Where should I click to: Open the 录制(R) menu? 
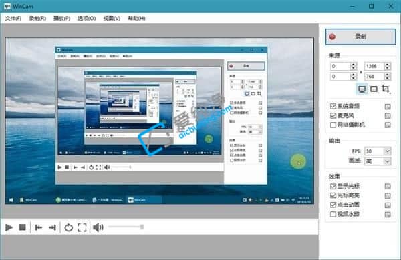point(37,19)
